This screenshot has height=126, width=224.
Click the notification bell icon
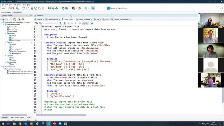click(222, 8)
